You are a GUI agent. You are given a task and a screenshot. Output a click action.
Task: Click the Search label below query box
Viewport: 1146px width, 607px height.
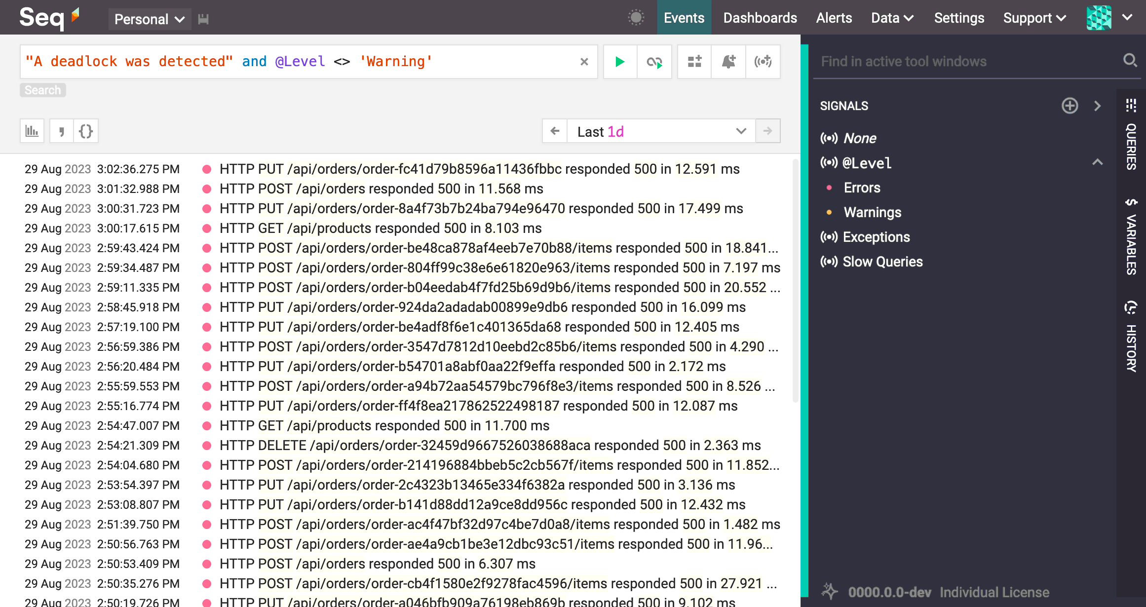pyautogui.click(x=43, y=90)
